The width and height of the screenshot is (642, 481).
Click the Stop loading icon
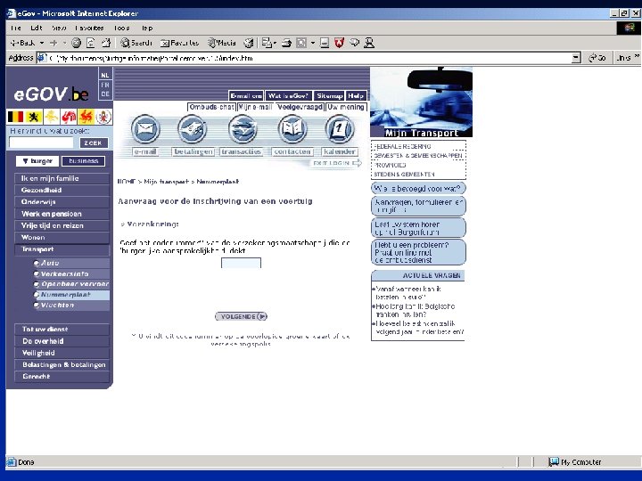click(x=76, y=43)
